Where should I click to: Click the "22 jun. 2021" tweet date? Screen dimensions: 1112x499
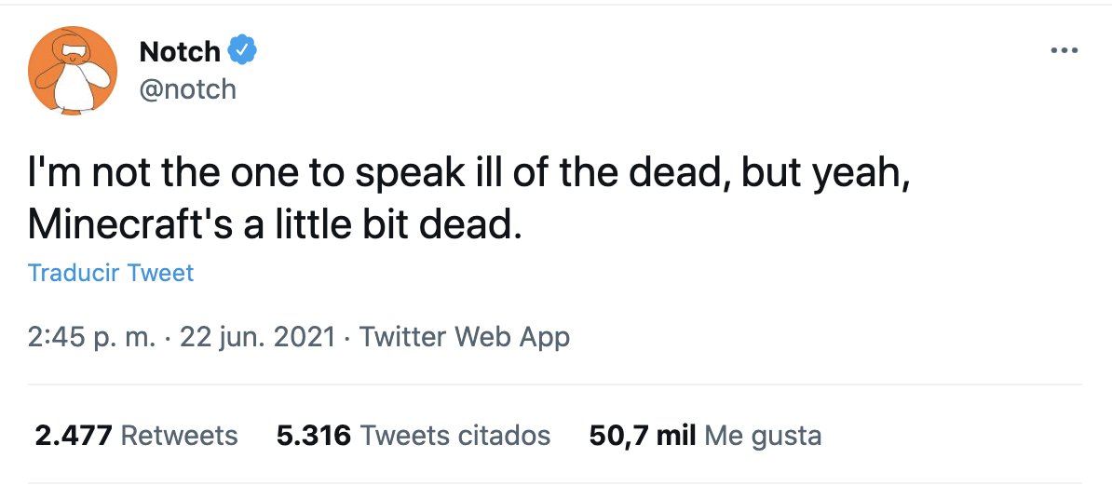click(257, 336)
